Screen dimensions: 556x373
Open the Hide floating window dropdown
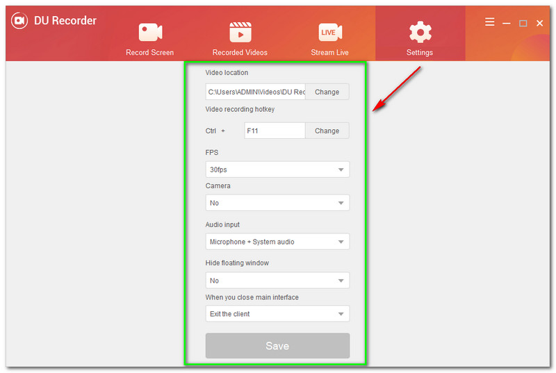277,281
